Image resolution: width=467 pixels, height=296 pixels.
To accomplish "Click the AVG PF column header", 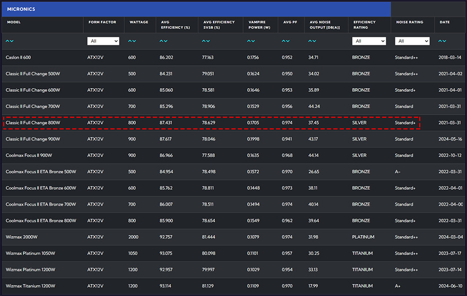I will tap(290, 22).
